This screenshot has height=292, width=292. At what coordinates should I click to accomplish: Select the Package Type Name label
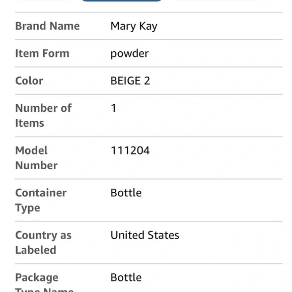point(44,282)
